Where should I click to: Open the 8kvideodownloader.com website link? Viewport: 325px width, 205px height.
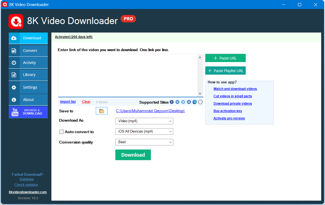click(28, 192)
